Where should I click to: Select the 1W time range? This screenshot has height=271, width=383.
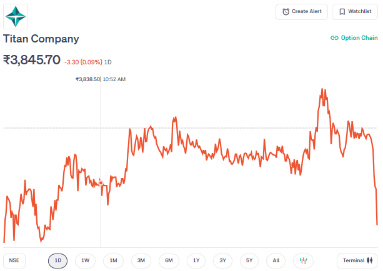pos(86,260)
